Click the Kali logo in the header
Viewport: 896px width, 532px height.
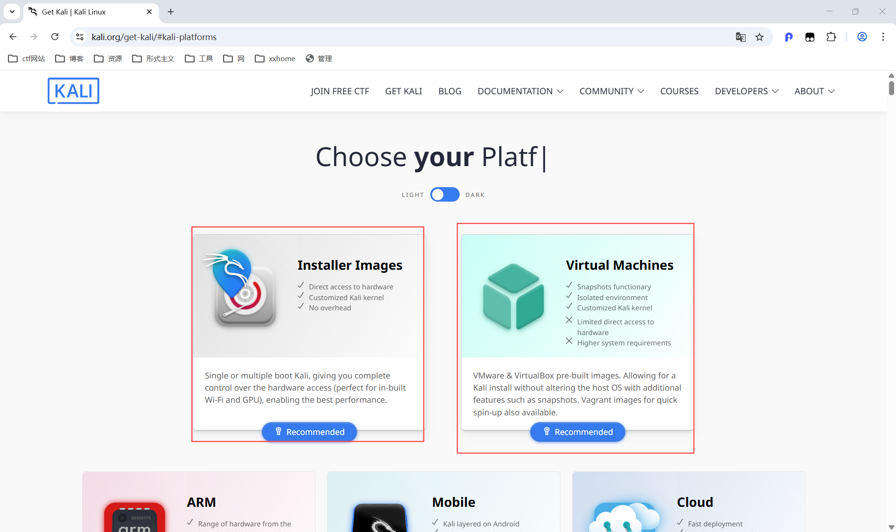(73, 91)
